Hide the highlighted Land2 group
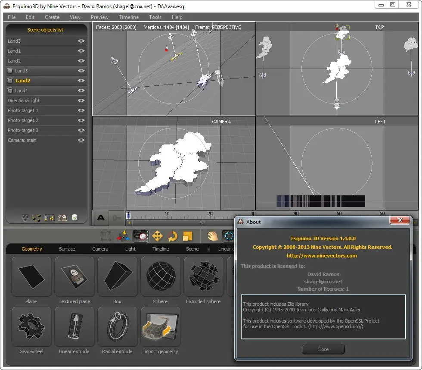 pos(81,81)
